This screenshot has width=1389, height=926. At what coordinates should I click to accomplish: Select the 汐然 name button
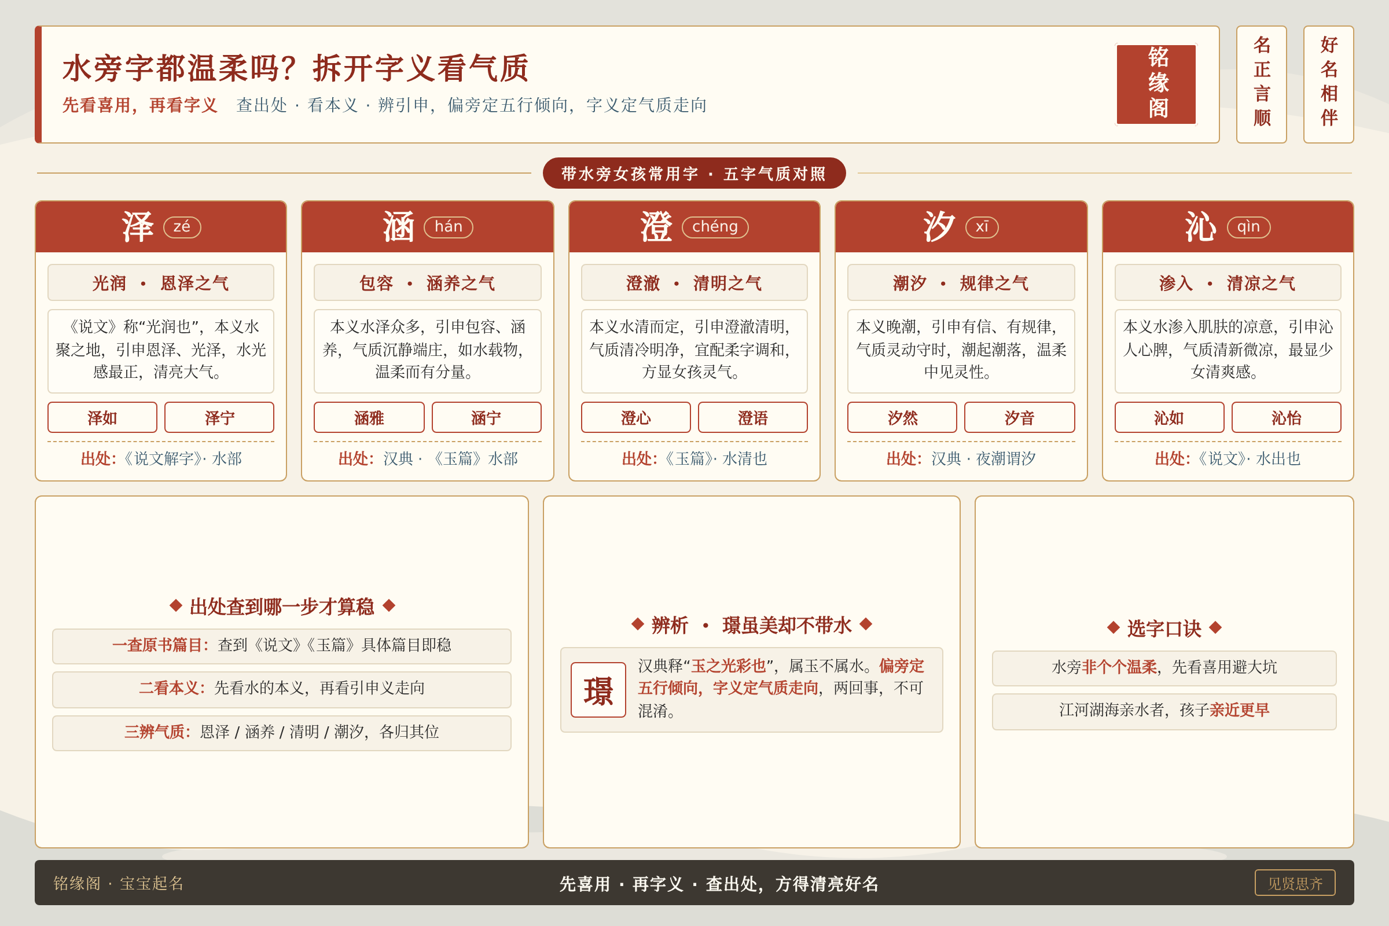(902, 417)
